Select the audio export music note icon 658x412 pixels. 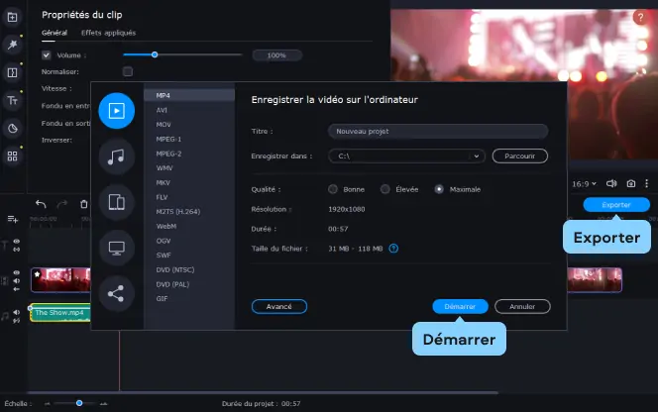pyautogui.click(x=116, y=156)
